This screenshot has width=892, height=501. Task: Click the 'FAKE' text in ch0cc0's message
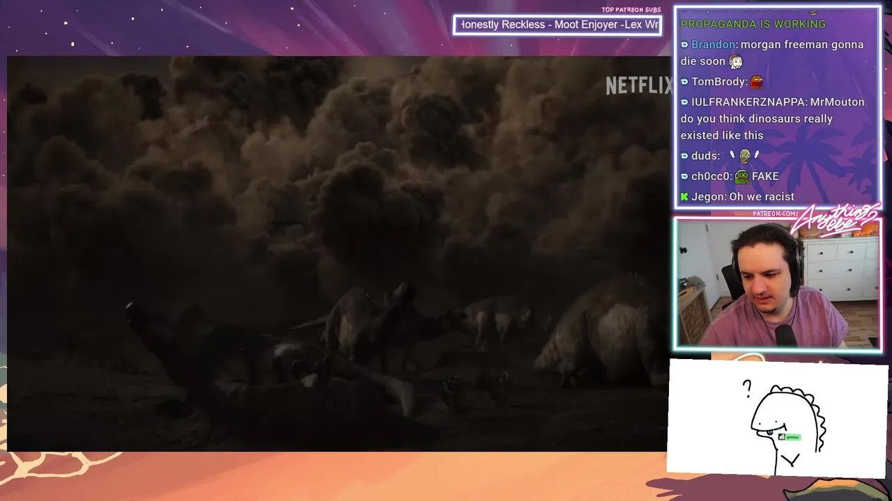765,176
